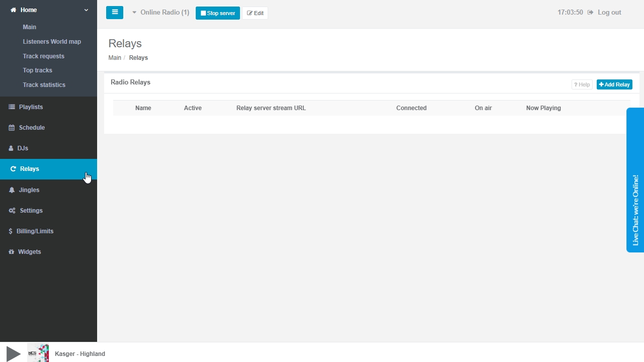Screen dimensions: 644x362
Task: Open the Billing/Limits section
Action: [x=48, y=231]
